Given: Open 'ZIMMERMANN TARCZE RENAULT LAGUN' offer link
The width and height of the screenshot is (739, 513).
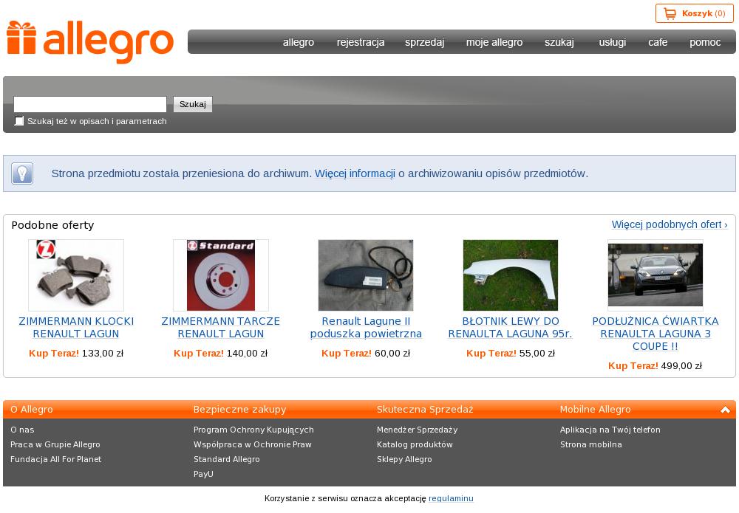Looking at the screenshot, I should [220, 328].
